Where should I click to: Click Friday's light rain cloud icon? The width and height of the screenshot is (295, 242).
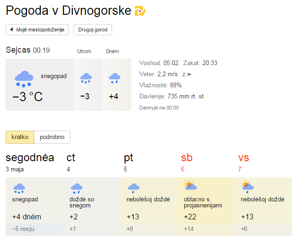133,188
